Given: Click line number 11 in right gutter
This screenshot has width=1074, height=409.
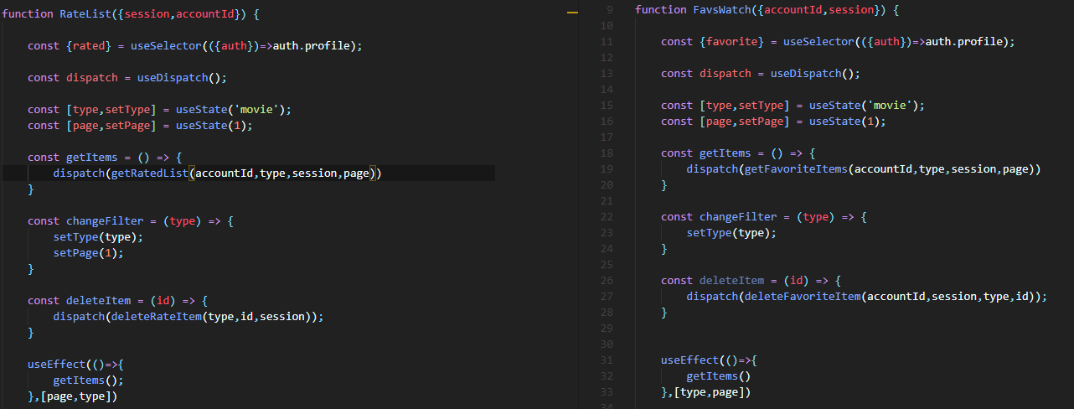Looking at the screenshot, I should pos(607,41).
